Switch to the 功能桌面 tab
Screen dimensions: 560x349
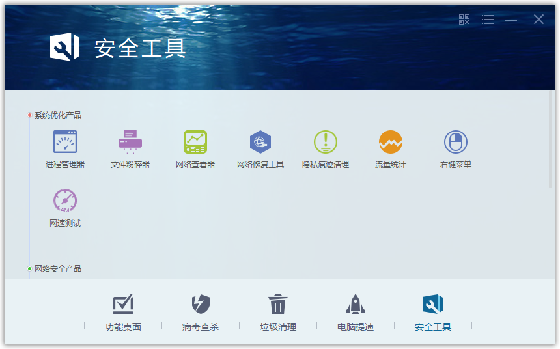point(123,313)
